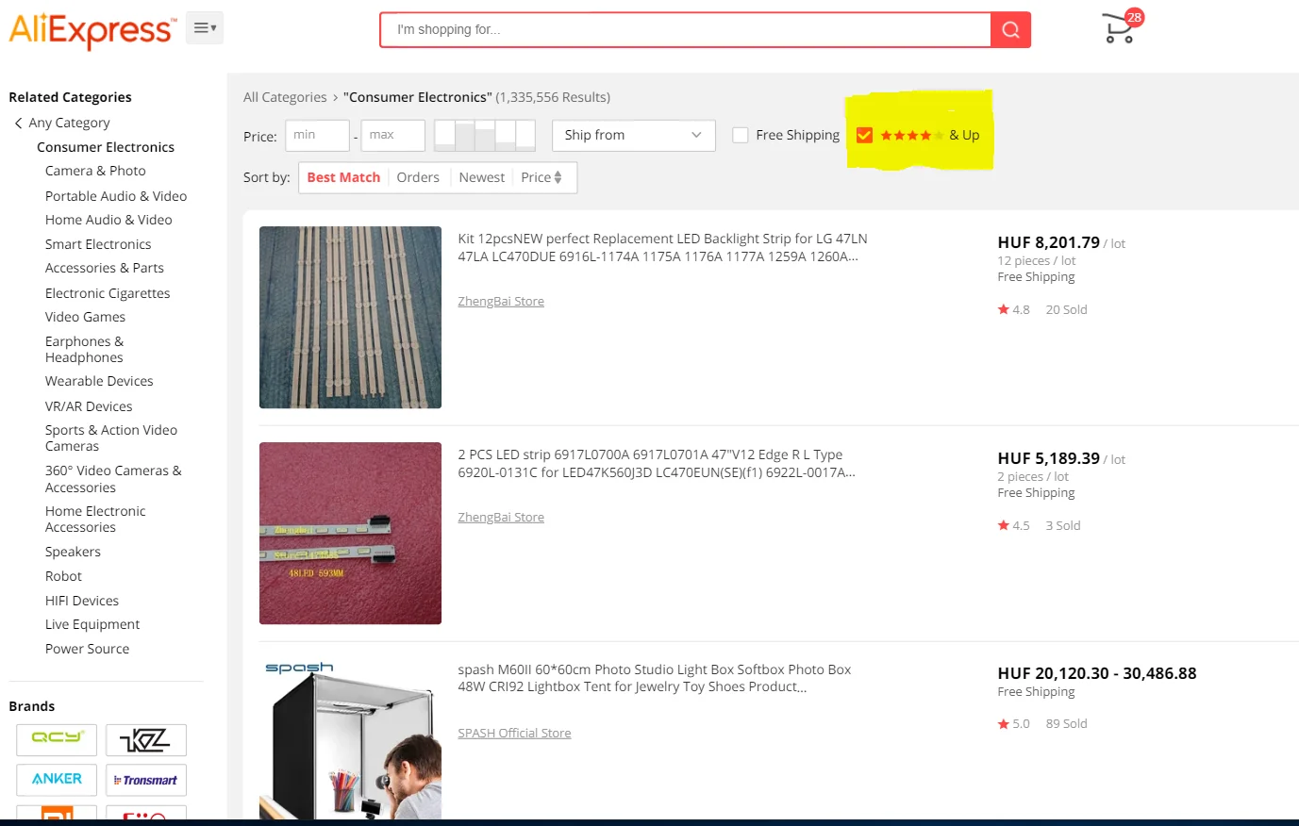Image resolution: width=1299 pixels, height=826 pixels.
Task: Uncheck the 4 stars & Up filter
Action: pyautogui.click(x=864, y=135)
